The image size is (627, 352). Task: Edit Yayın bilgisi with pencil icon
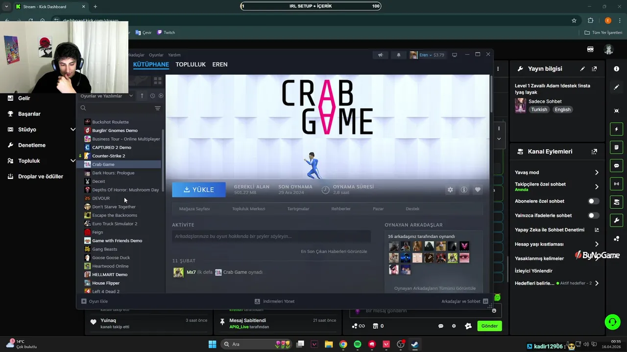[582, 69]
